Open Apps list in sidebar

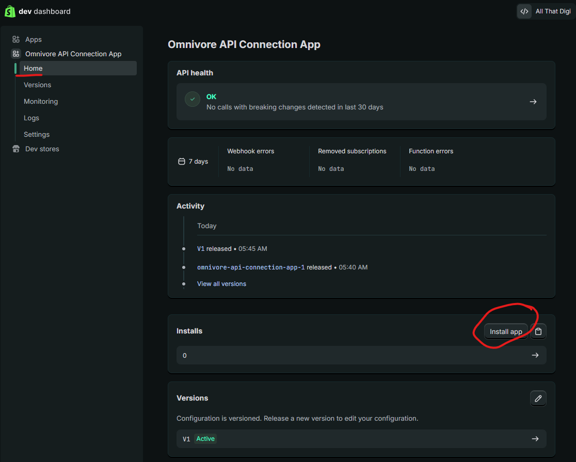tap(34, 39)
